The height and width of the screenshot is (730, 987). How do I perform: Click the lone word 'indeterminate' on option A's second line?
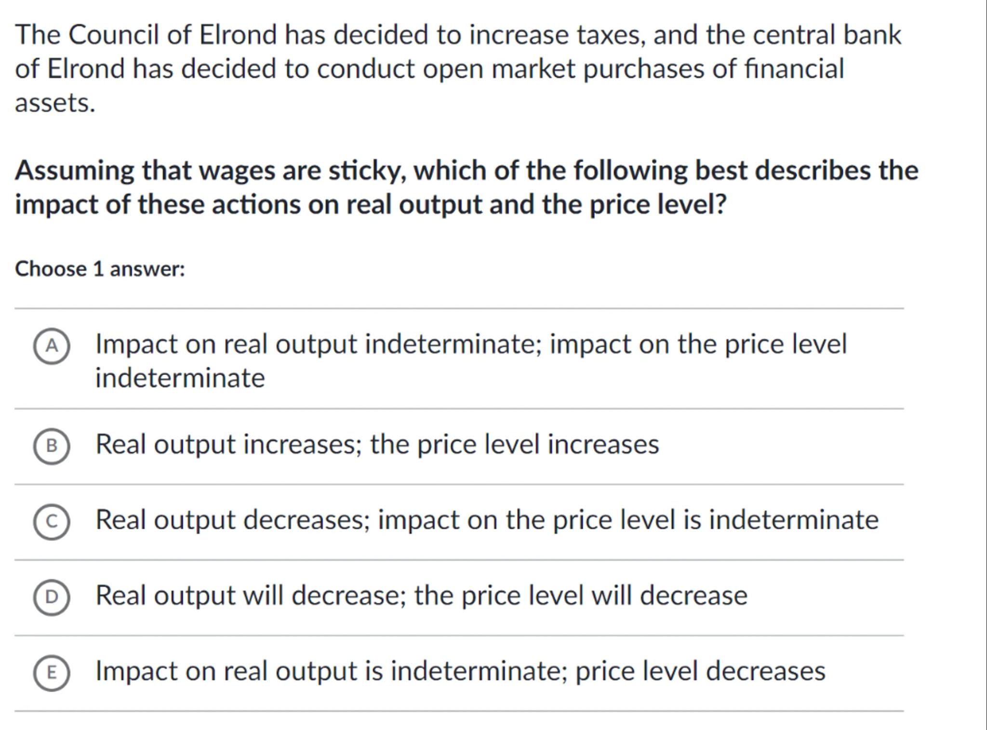(180, 378)
